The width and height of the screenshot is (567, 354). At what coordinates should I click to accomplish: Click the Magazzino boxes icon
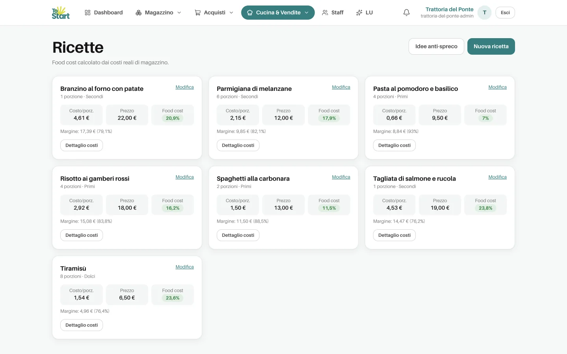(139, 13)
